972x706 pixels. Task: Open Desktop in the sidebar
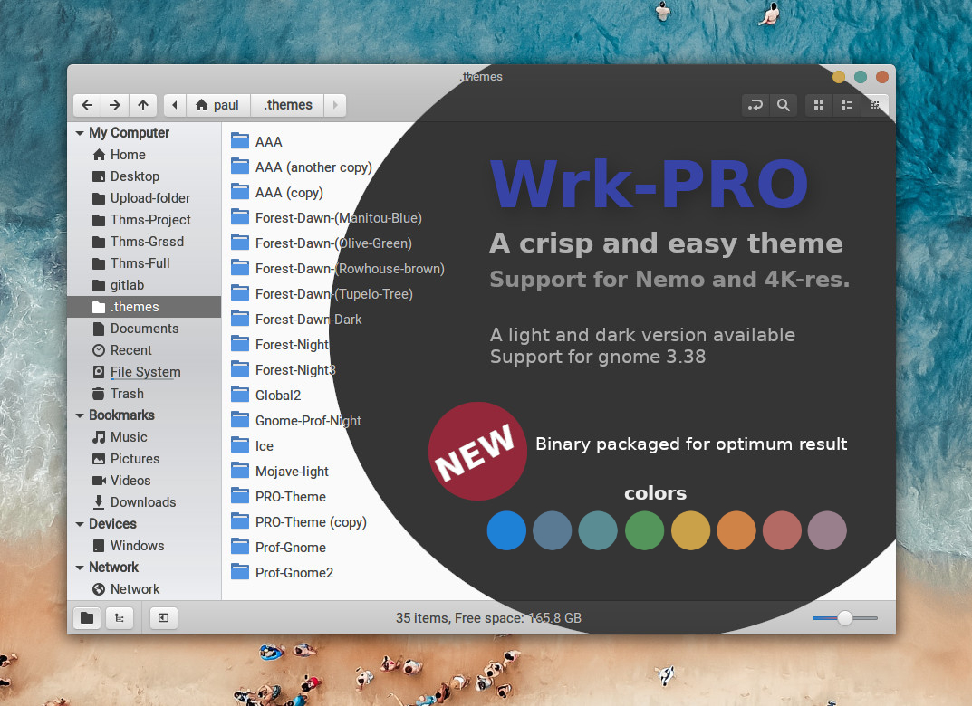pos(144,176)
